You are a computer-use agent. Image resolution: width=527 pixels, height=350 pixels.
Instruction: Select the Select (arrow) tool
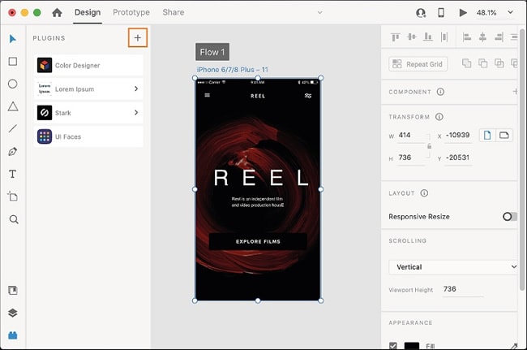(x=12, y=39)
